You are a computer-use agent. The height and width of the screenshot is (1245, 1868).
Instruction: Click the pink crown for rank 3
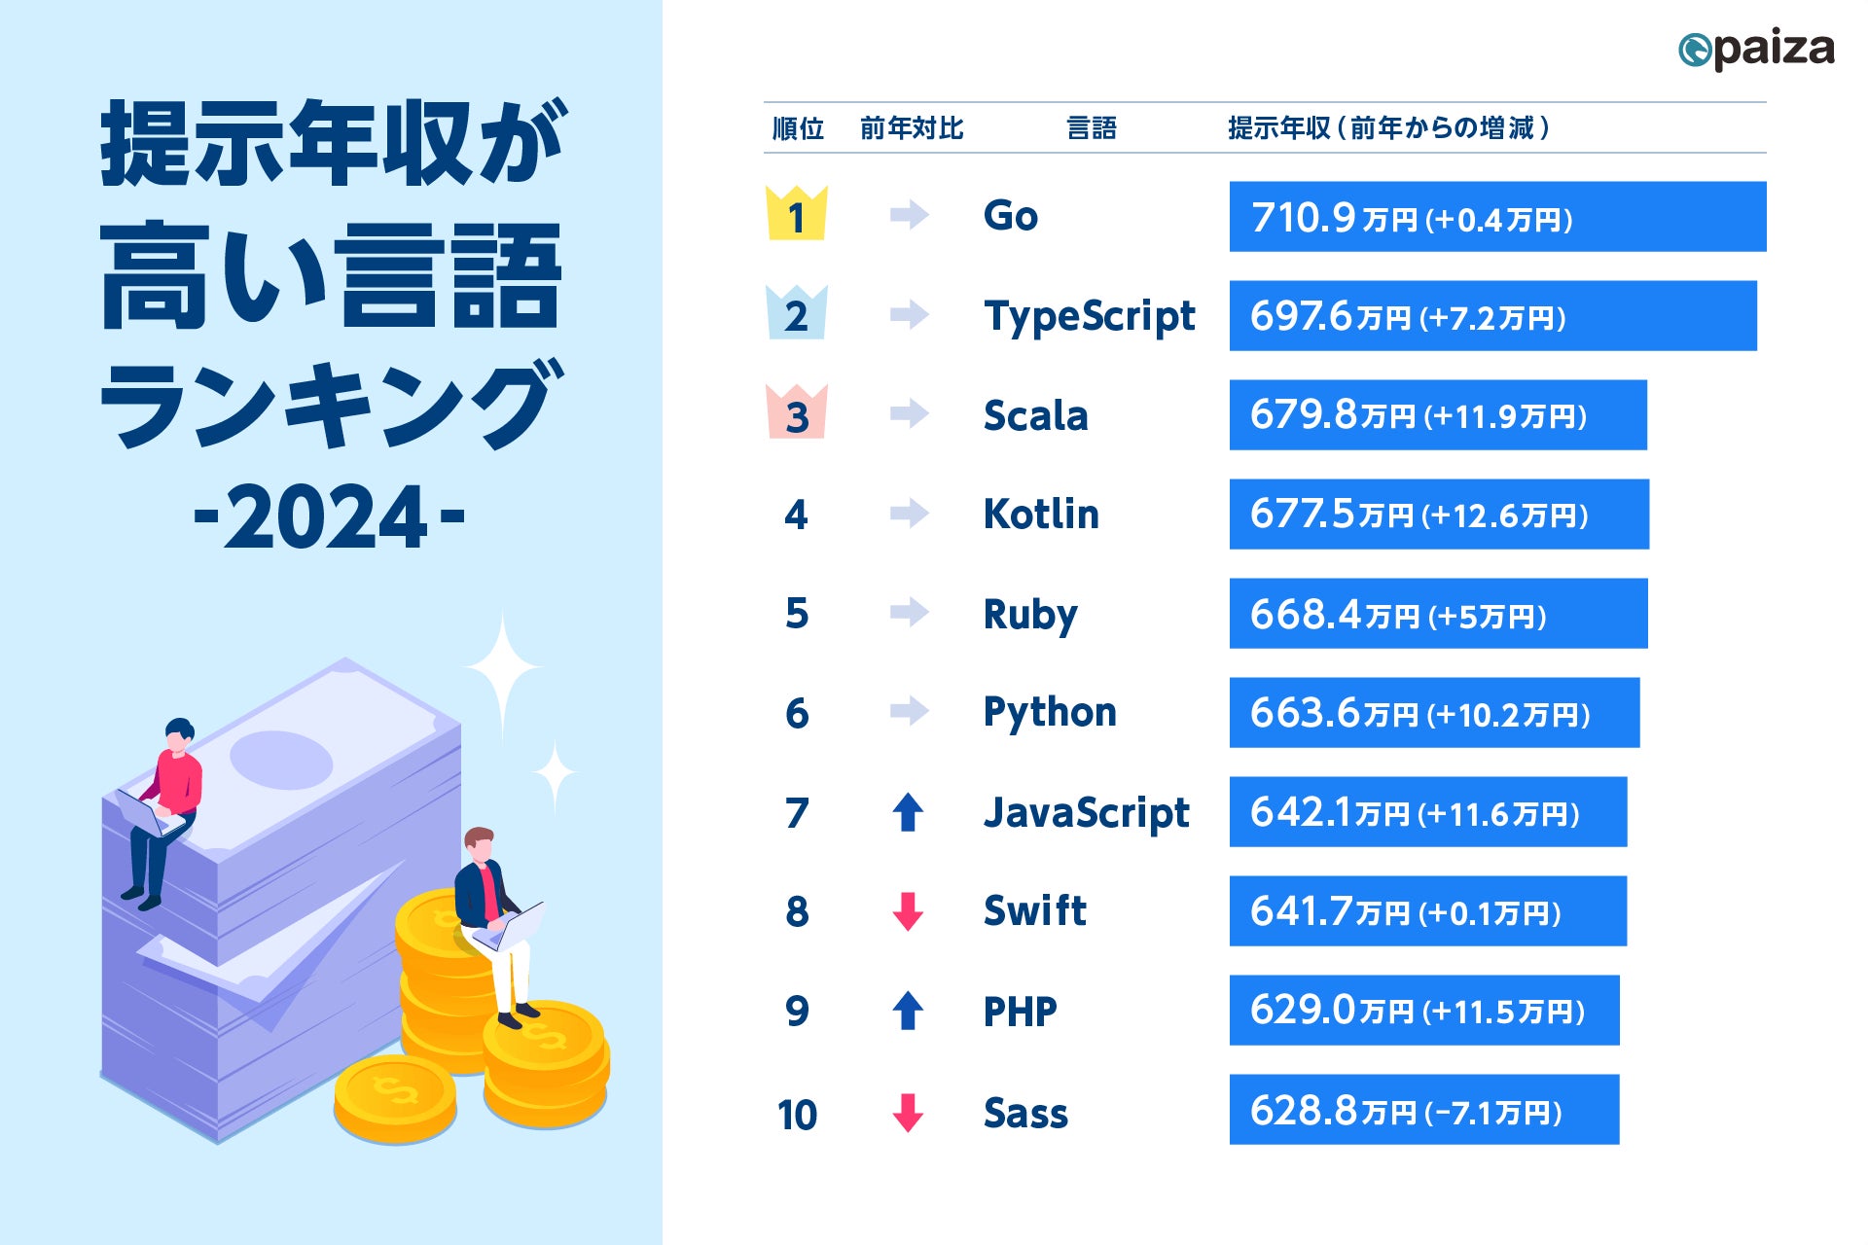[x=796, y=413]
